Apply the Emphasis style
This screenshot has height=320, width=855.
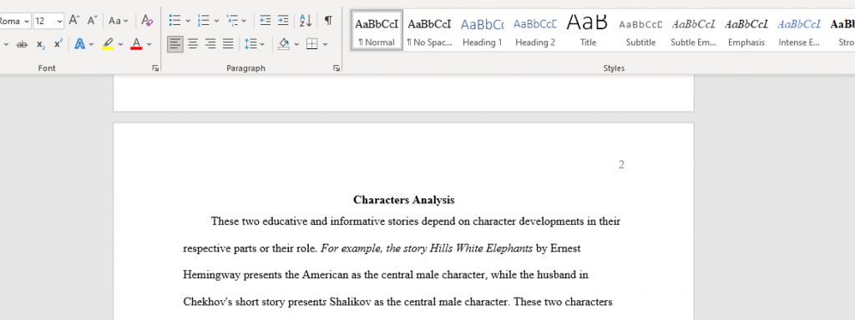pyautogui.click(x=746, y=31)
